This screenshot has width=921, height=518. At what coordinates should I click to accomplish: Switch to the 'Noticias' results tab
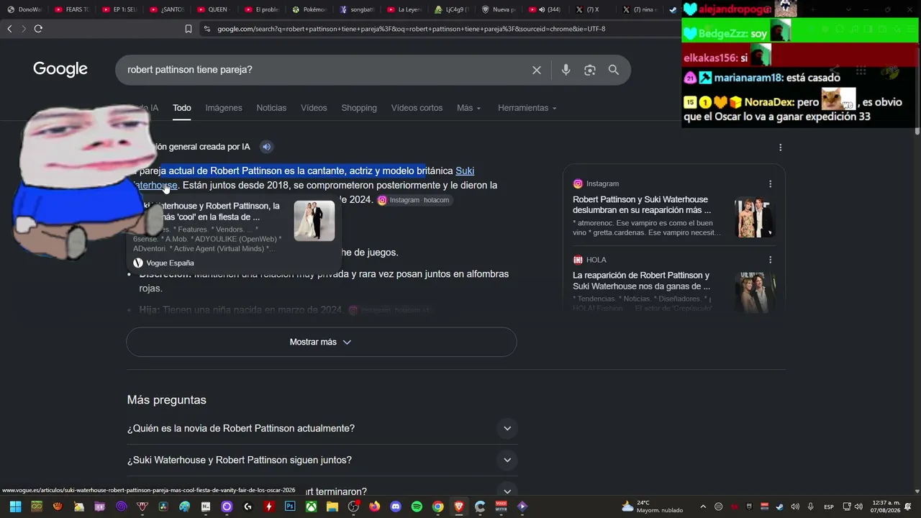[271, 108]
